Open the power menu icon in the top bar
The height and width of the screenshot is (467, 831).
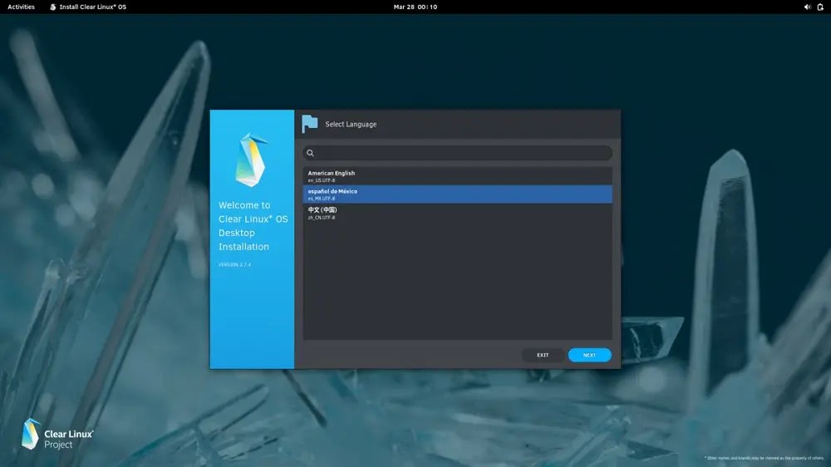pyautogui.click(x=820, y=7)
